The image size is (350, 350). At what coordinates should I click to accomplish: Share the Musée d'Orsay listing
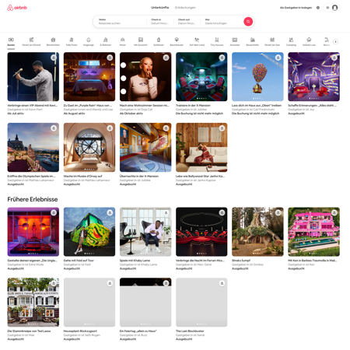(x=110, y=128)
